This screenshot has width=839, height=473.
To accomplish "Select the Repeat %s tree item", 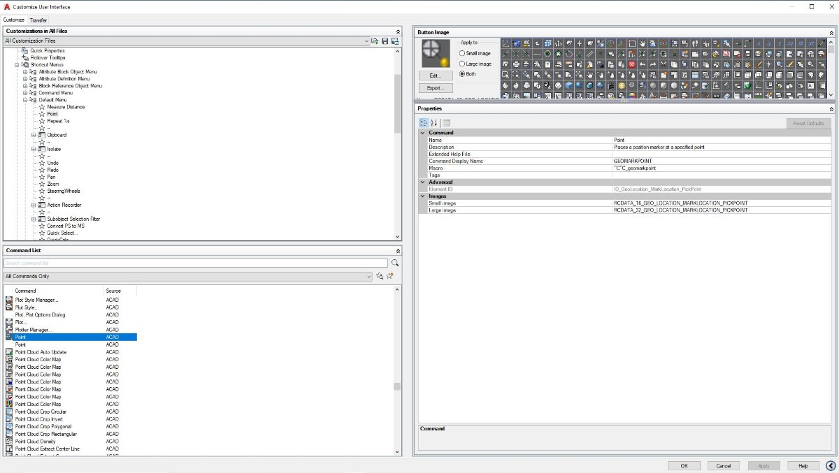I will click(59, 121).
